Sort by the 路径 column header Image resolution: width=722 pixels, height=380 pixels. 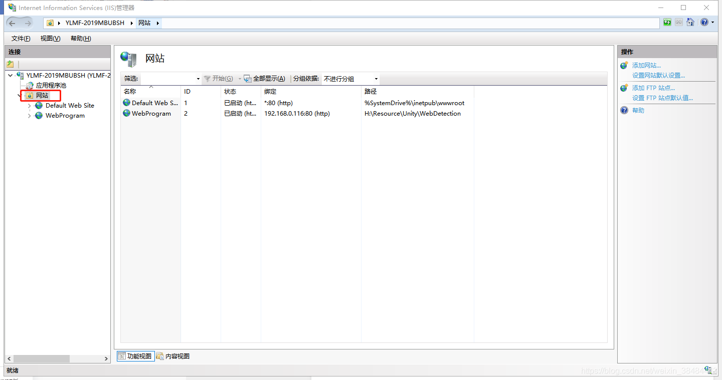click(417, 91)
